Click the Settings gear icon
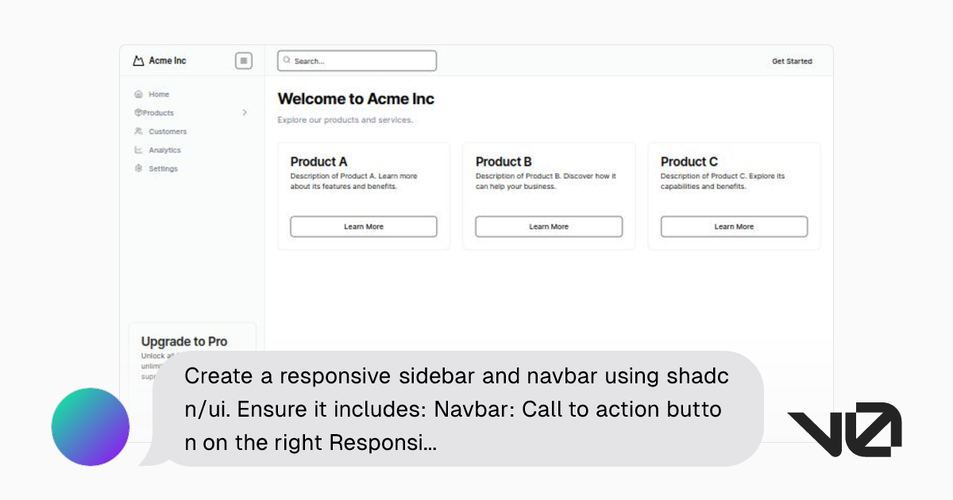The image size is (953, 500). [x=140, y=168]
